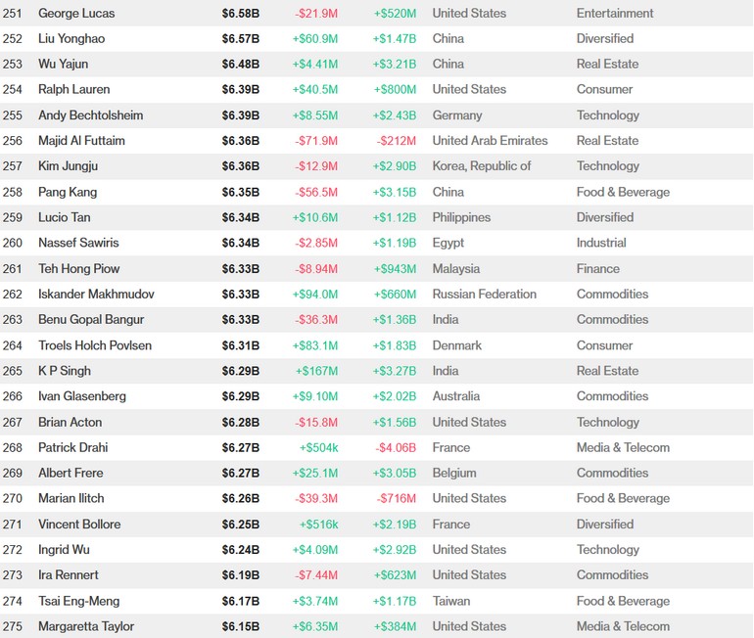754x638 pixels.
Task: Open Vincent Bollore's profile
Action: pos(79,524)
